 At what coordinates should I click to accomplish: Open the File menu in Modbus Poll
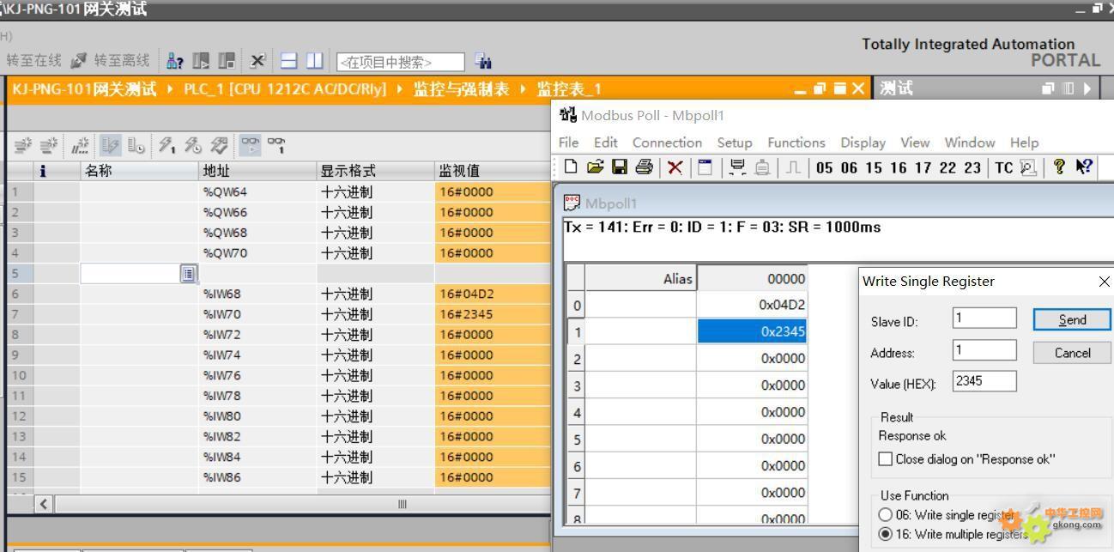[568, 143]
